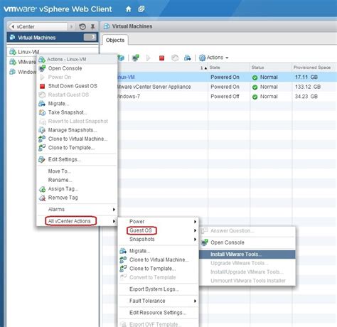Choose Edit Resource Settings...
Image resolution: width=337 pixels, height=327 pixels.
(x=158, y=313)
